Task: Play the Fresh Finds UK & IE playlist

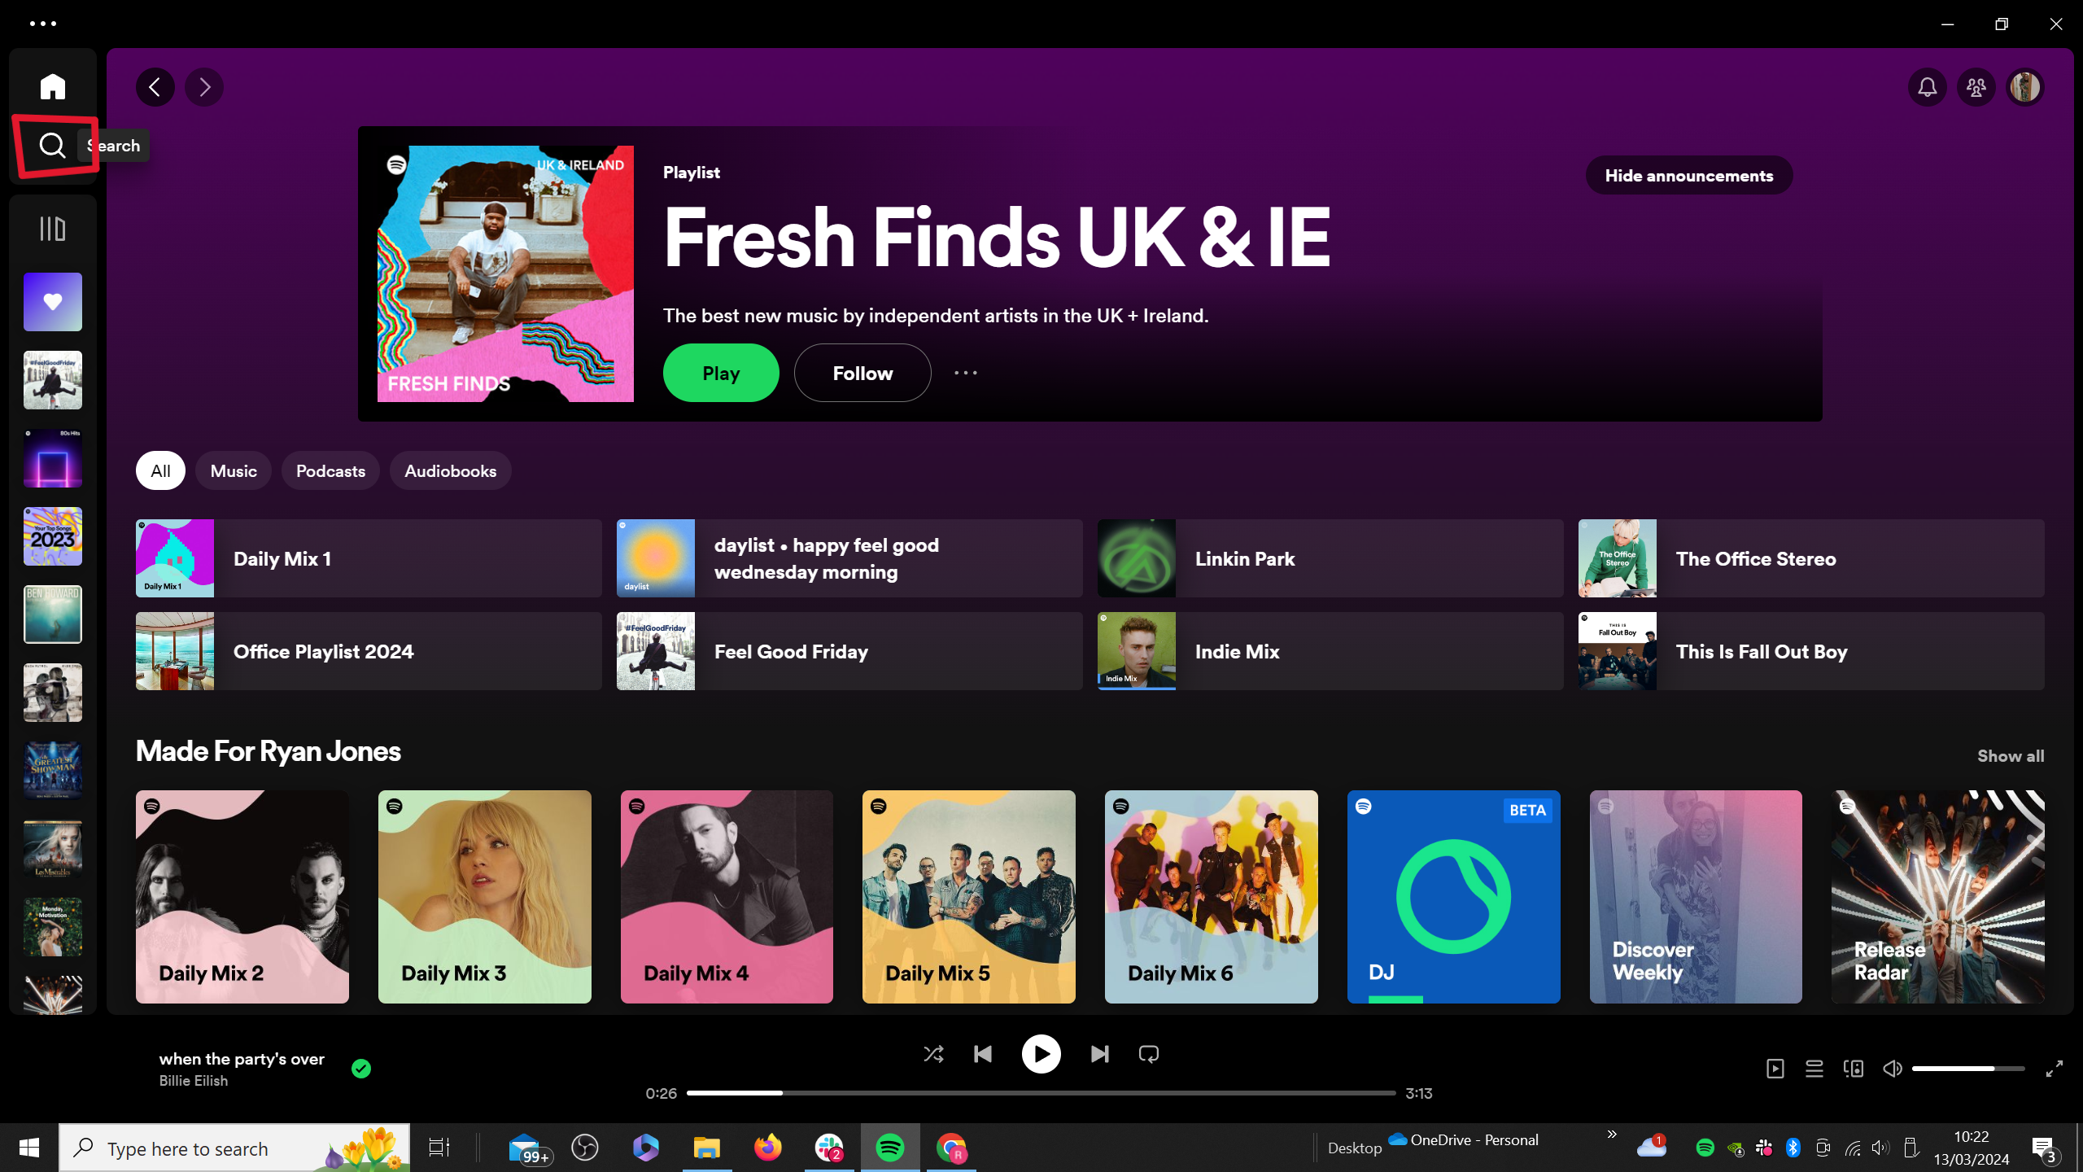Action: click(721, 373)
